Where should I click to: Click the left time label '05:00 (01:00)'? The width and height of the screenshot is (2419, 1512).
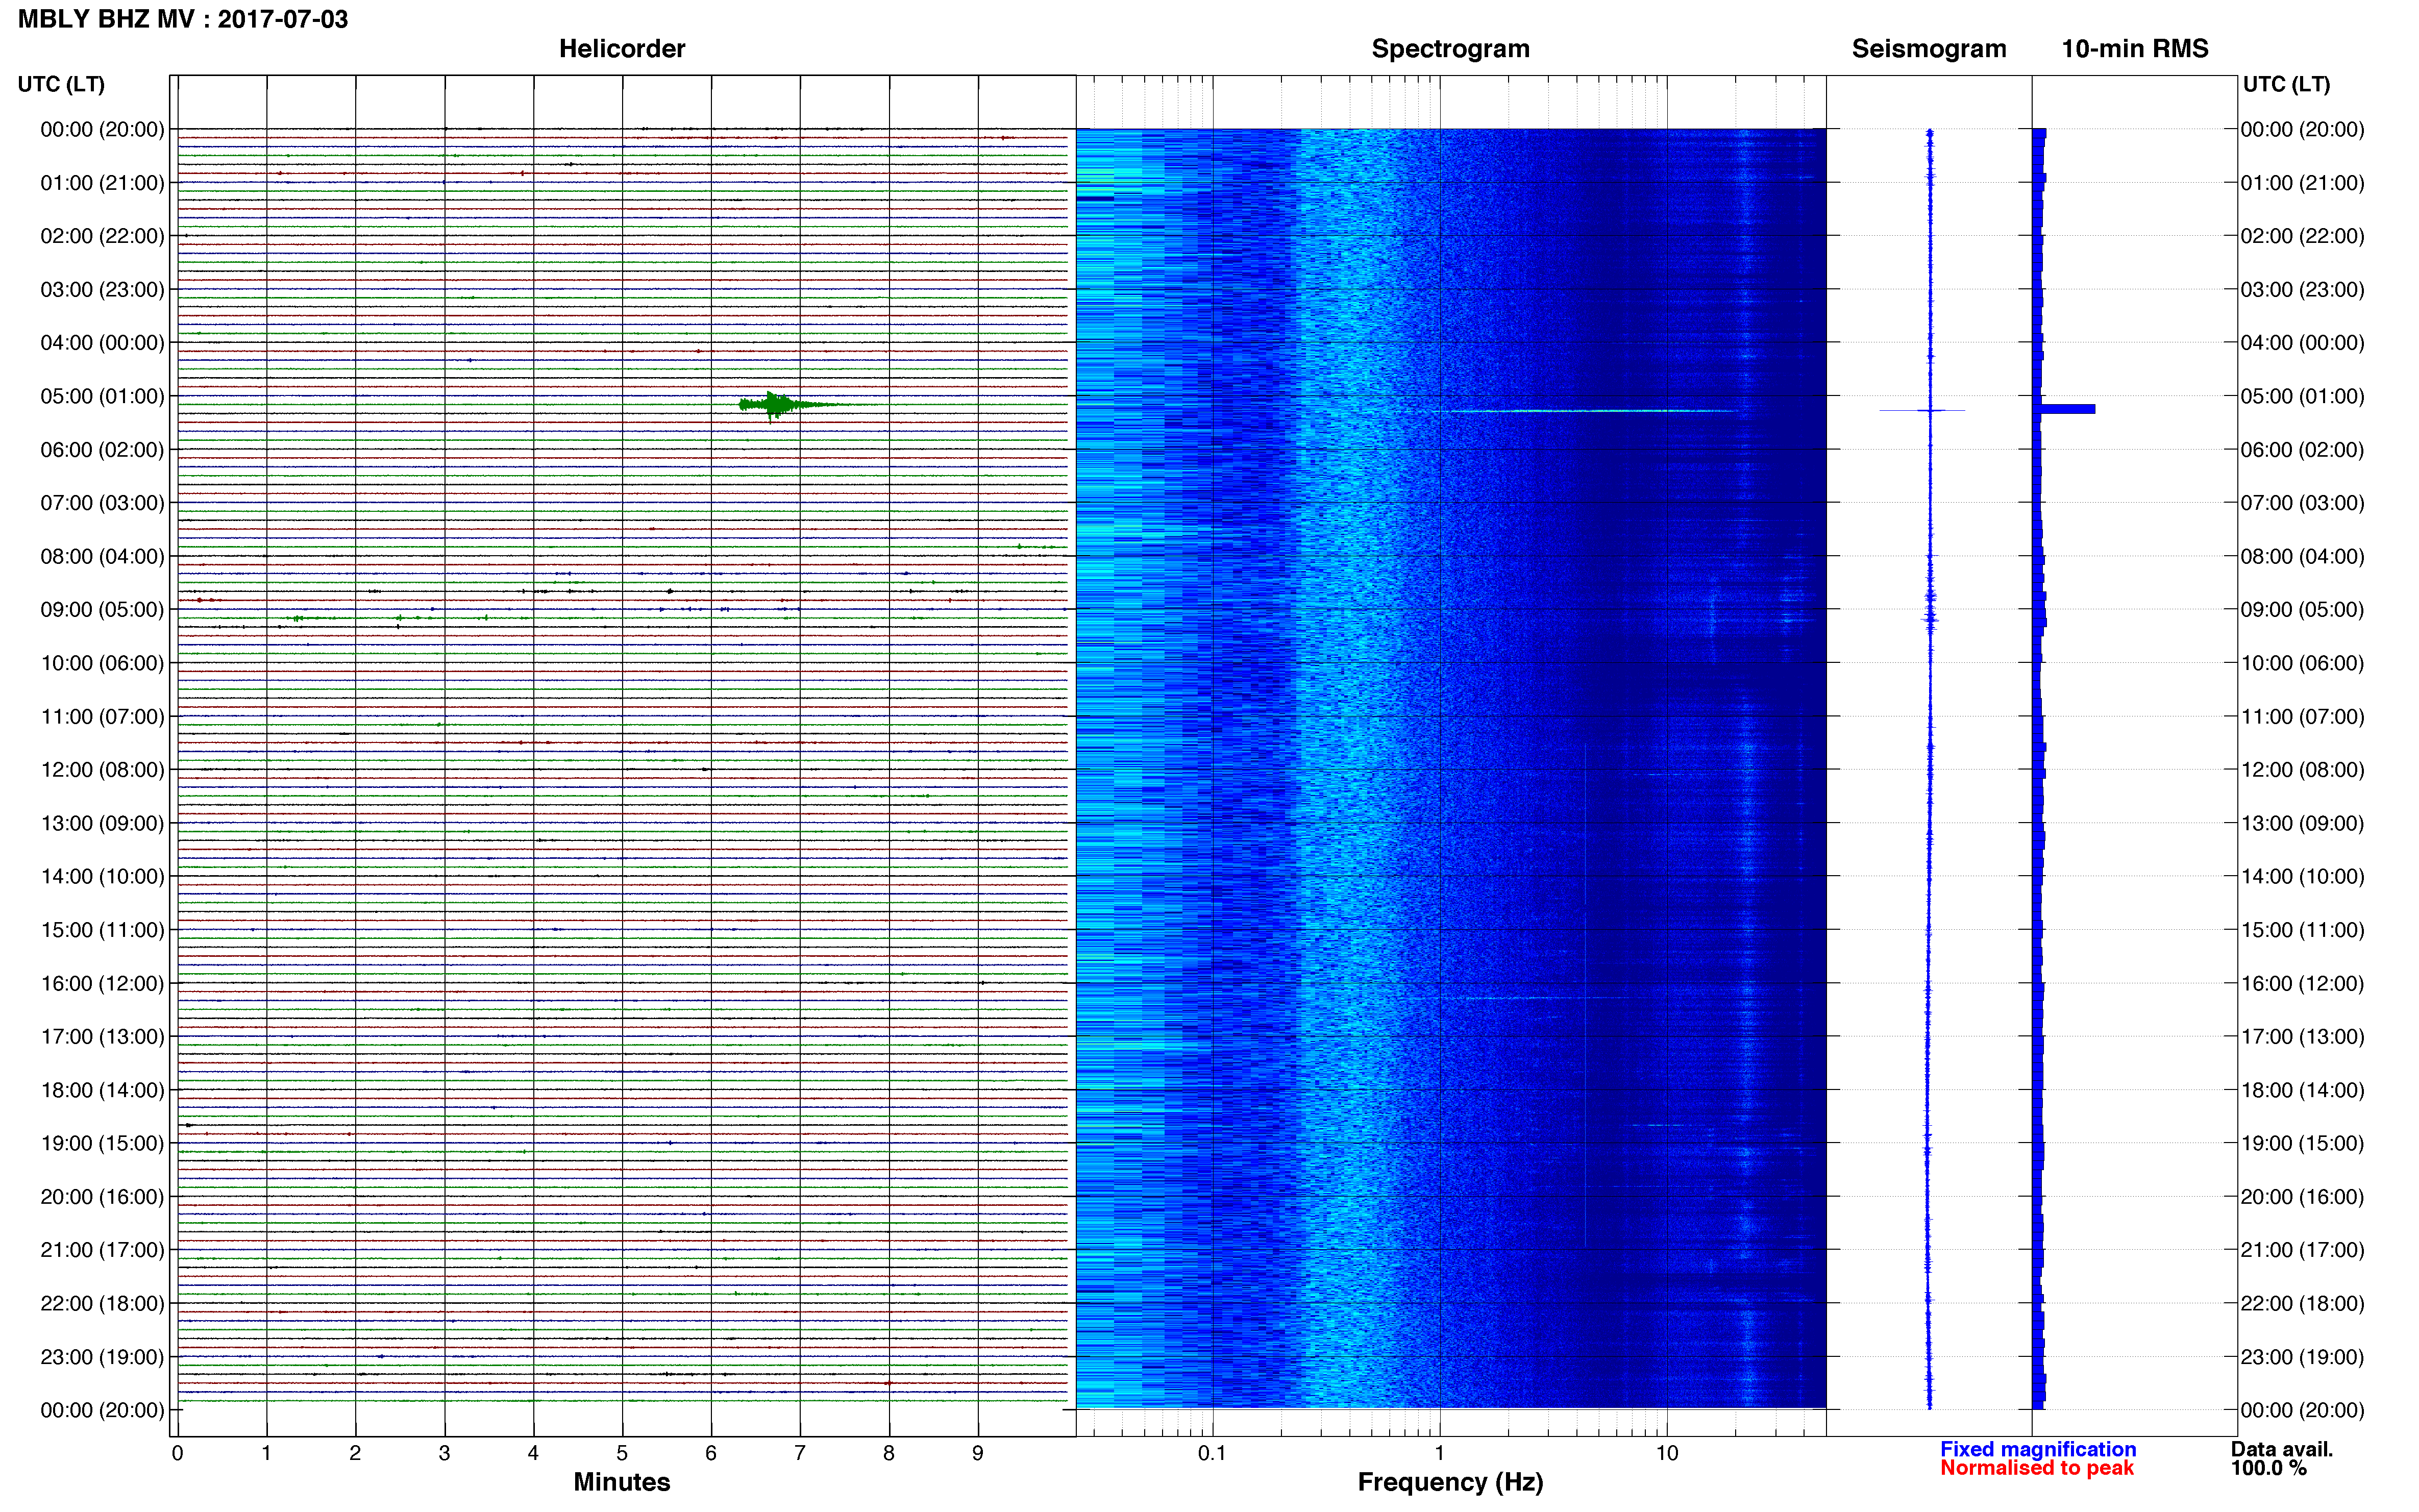click(102, 396)
